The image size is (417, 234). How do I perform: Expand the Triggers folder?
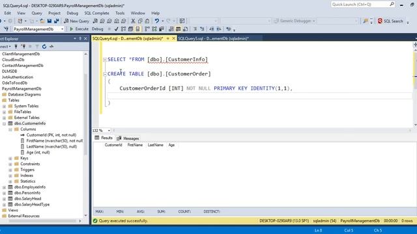pyautogui.click(x=10, y=170)
